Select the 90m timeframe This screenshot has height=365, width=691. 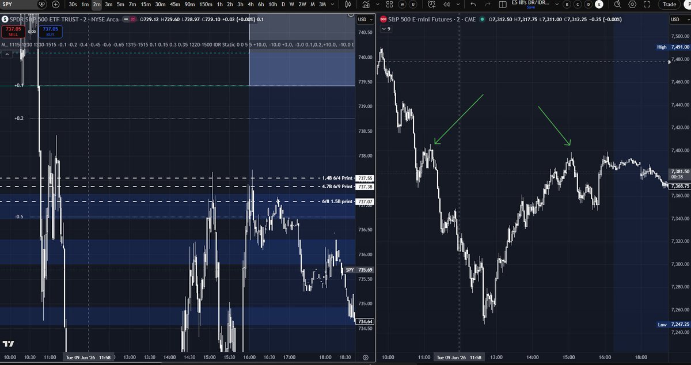[189, 4]
